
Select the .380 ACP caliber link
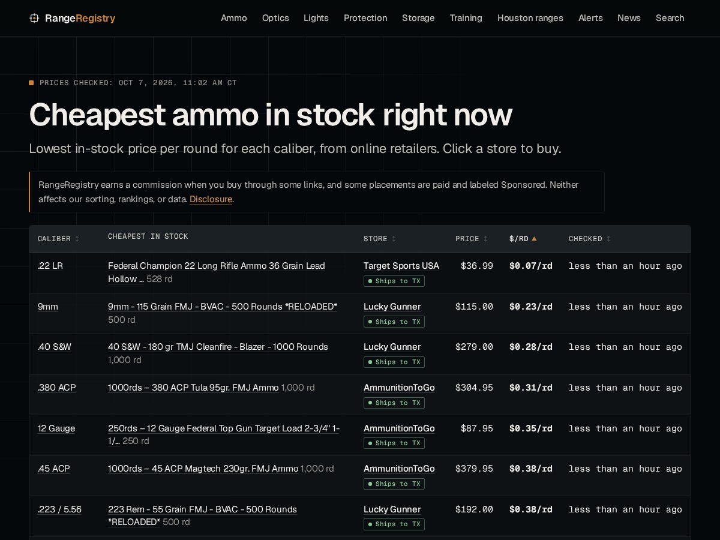pyautogui.click(x=57, y=388)
